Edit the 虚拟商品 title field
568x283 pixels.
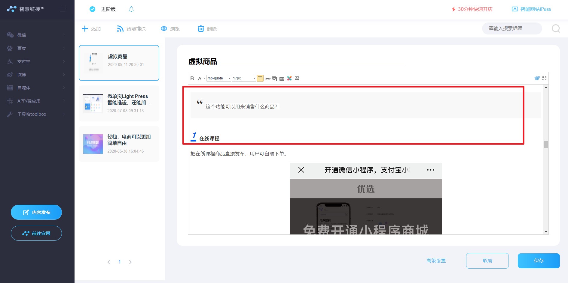(297, 61)
